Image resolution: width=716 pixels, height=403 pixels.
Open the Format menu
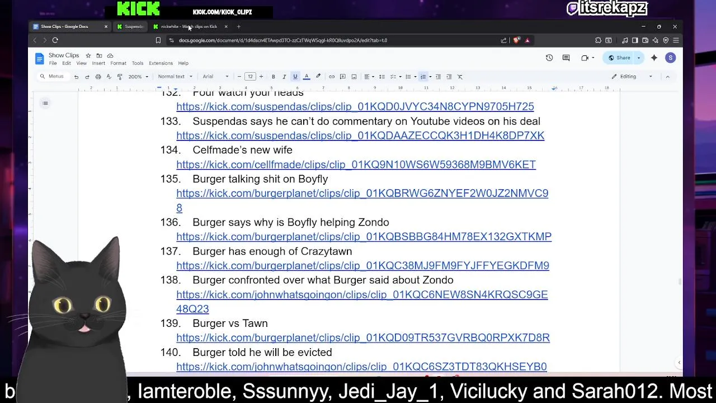coord(118,63)
